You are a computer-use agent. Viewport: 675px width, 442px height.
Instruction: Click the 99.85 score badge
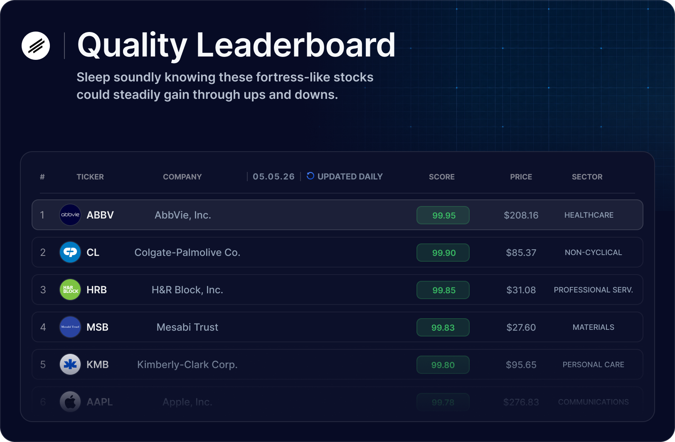click(x=443, y=290)
